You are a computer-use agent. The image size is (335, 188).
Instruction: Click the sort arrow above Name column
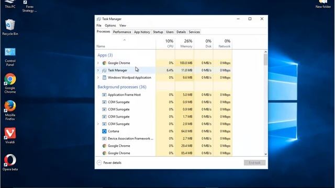pyautogui.click(x=125, y=40)
